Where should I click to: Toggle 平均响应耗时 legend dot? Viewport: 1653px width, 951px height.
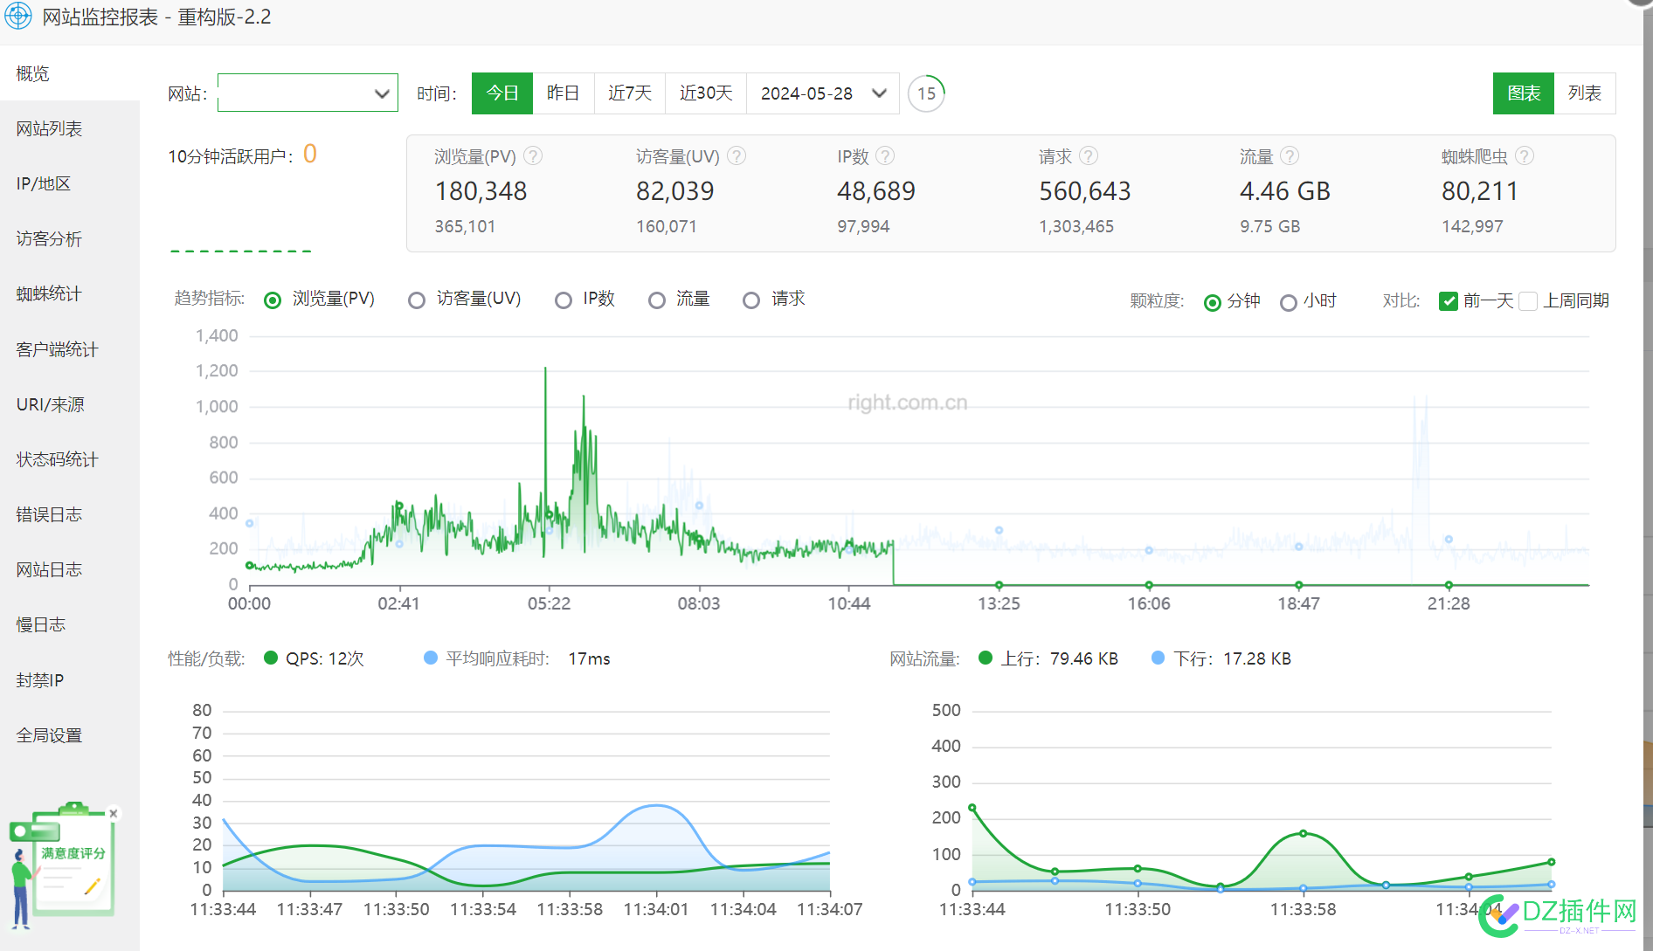point(430,658)
